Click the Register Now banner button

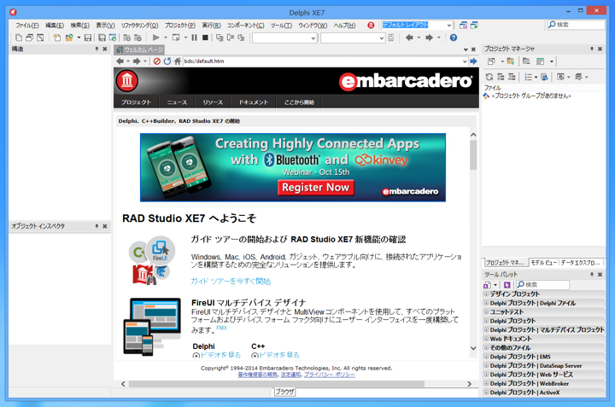pos(316,188)
